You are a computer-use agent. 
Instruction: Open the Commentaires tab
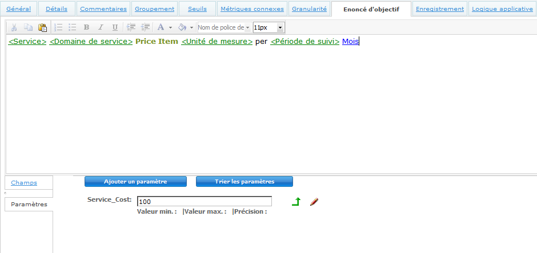(103, 9)
